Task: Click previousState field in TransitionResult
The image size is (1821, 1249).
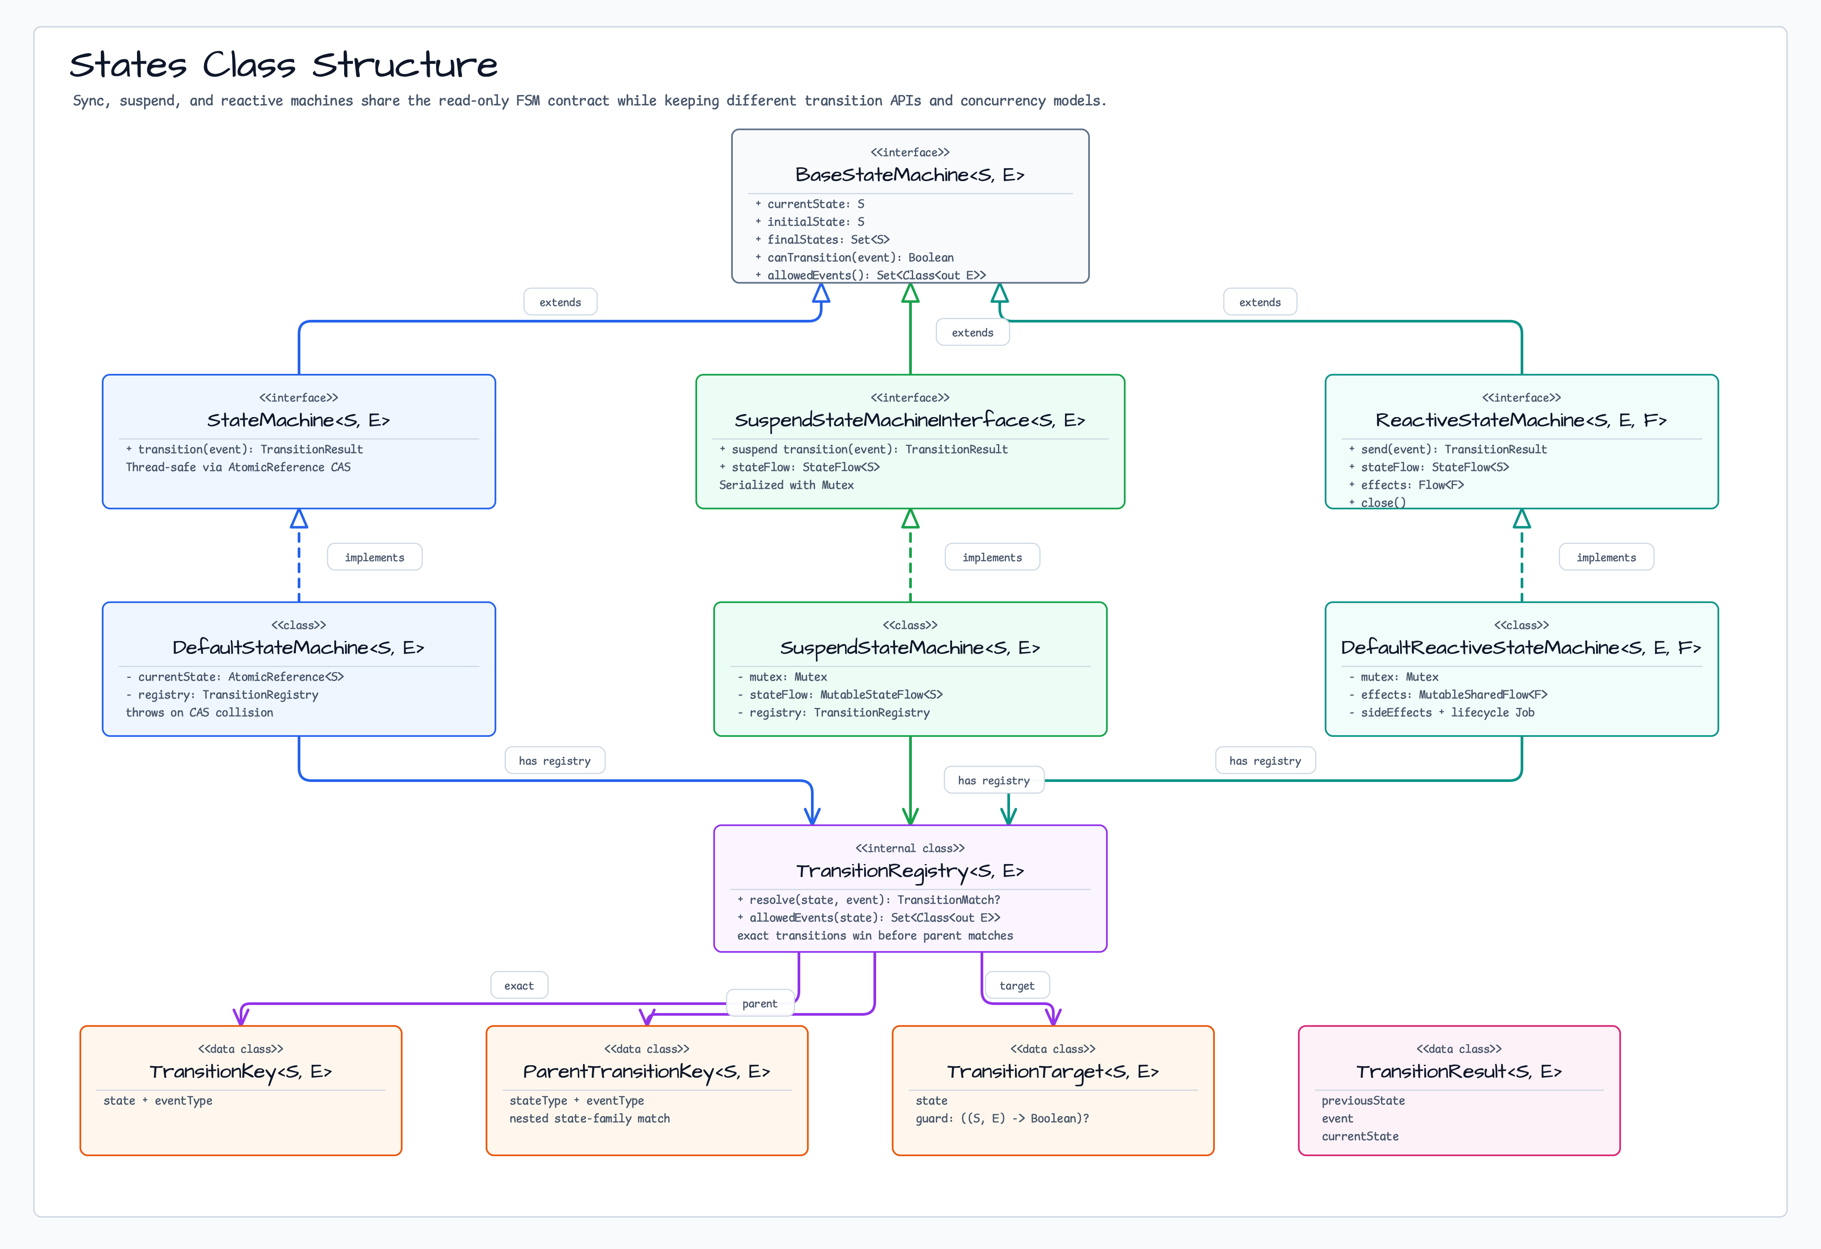Action: 1363,1101
